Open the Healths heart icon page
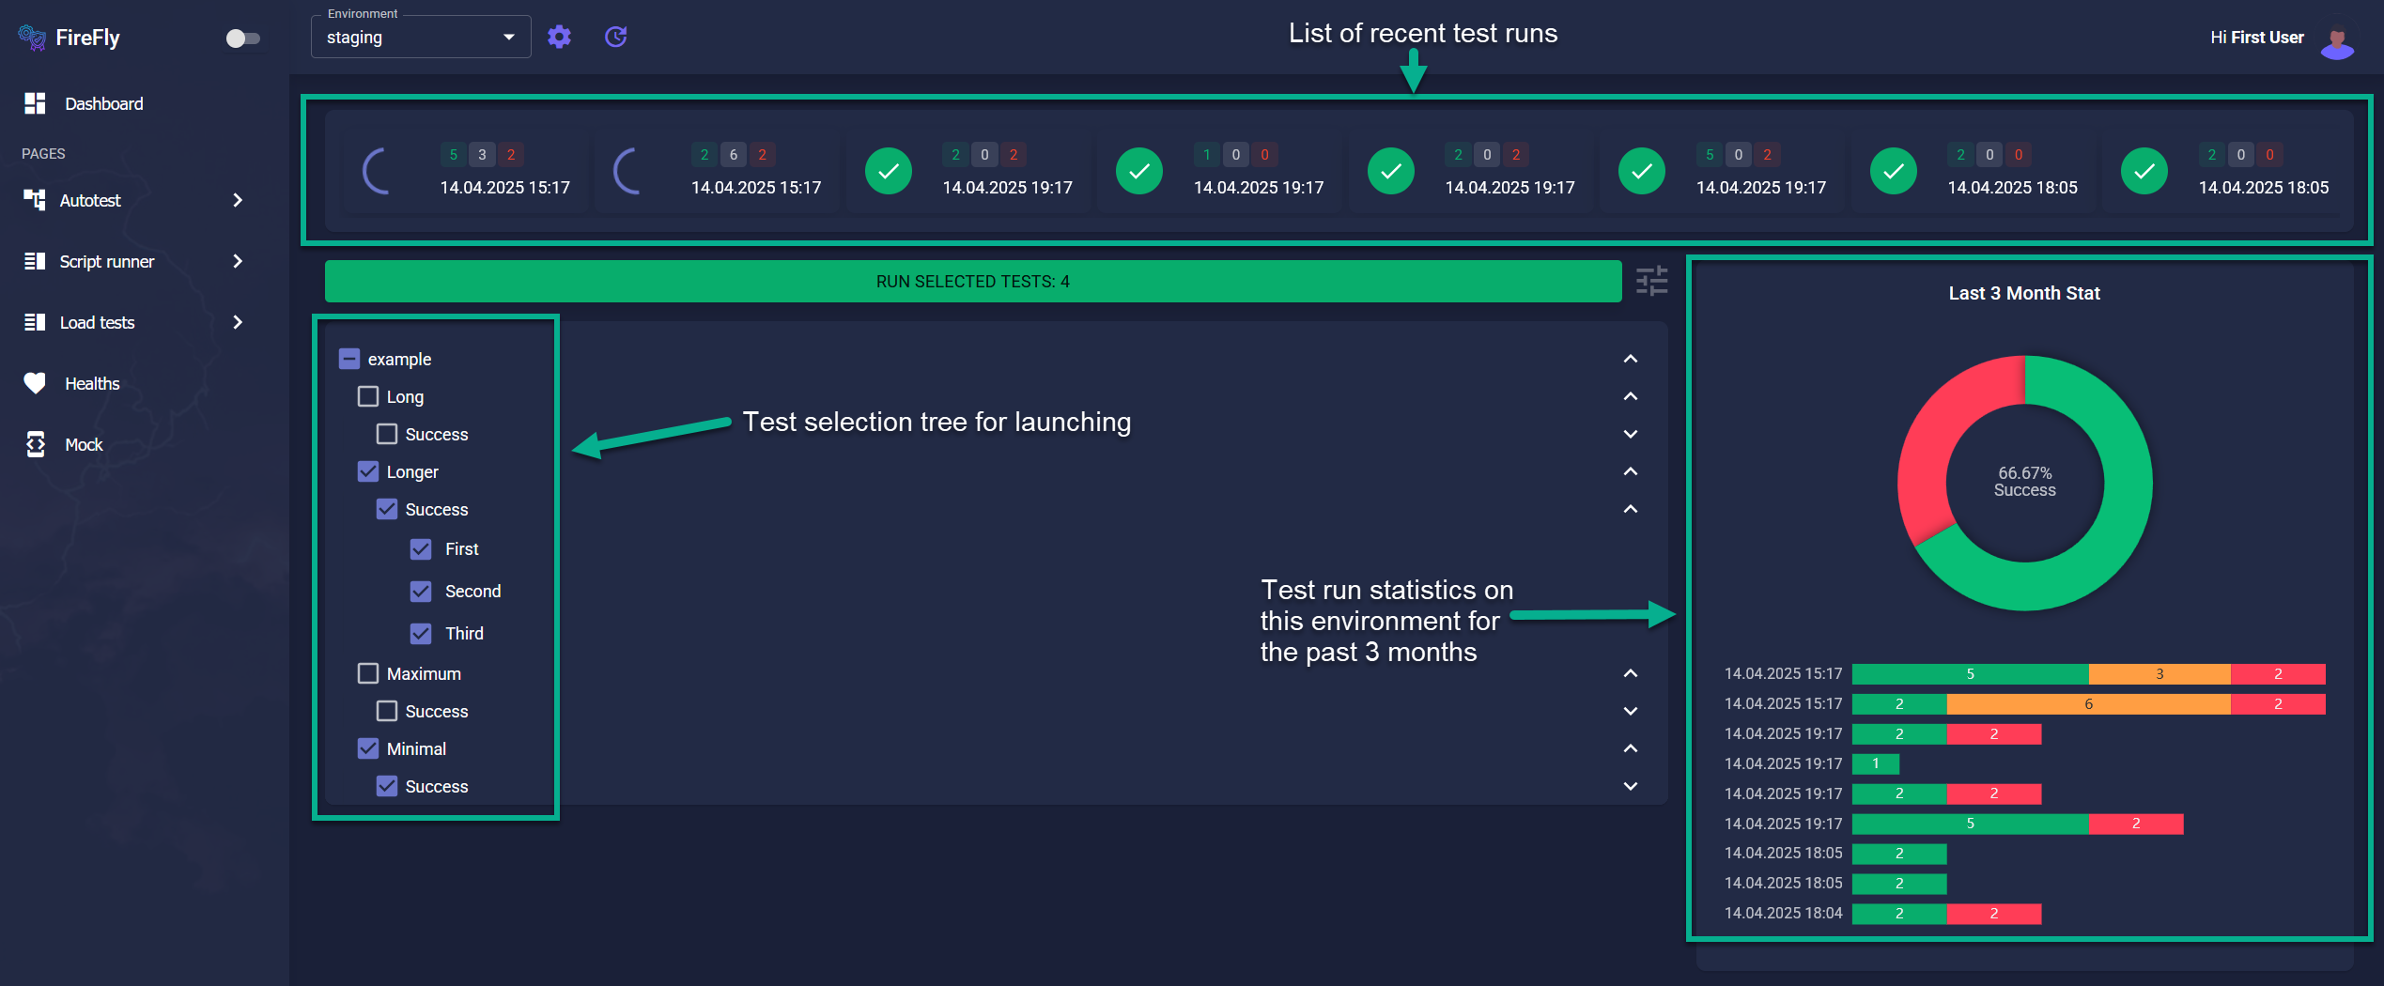The height and width of the screenshot is (986, 2384). pos(35,383)
